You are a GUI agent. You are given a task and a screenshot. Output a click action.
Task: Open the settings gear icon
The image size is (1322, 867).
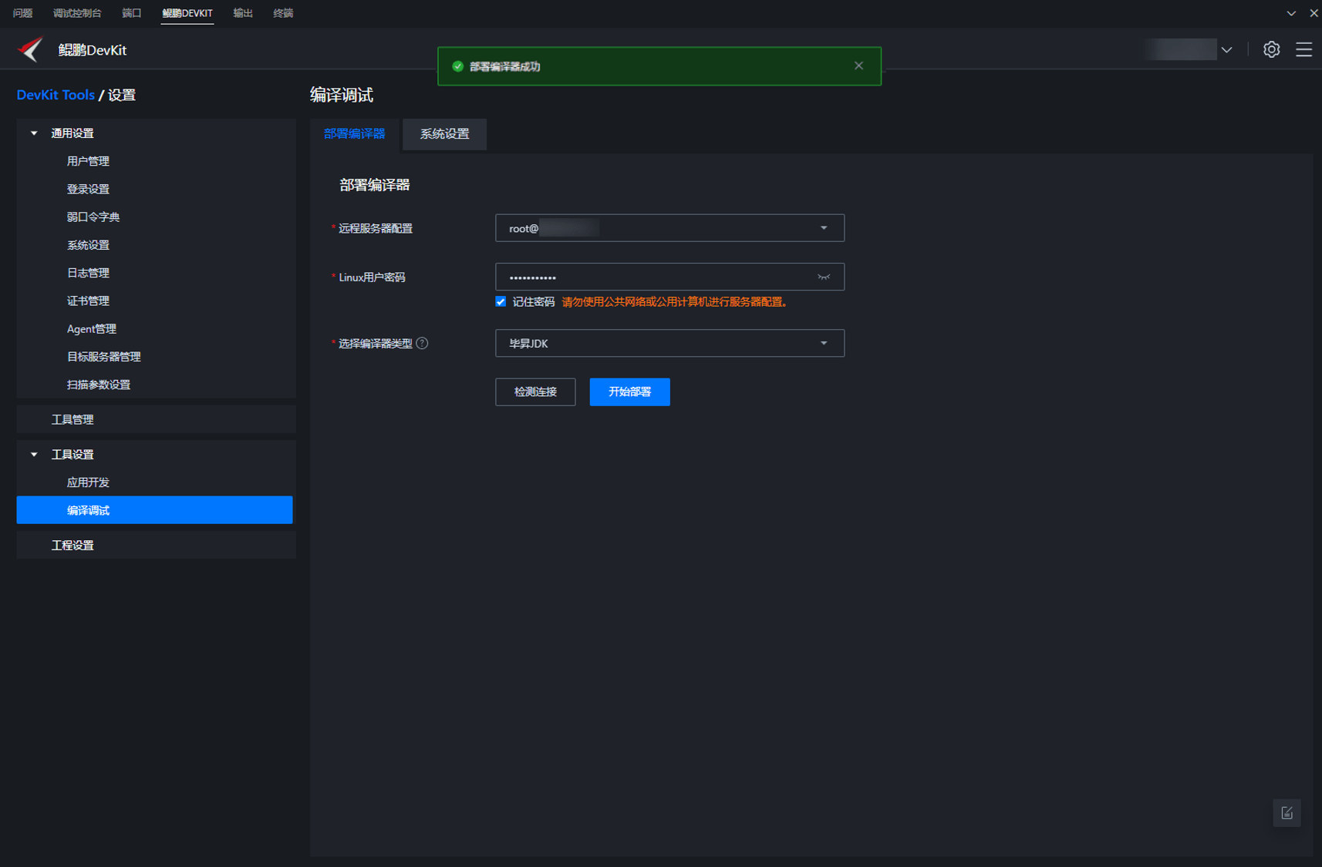(x=1271, y=49)
